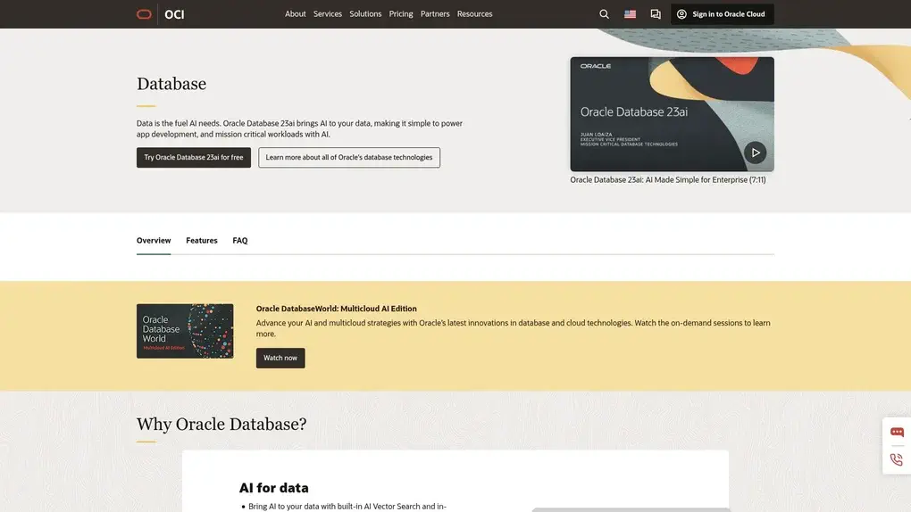This screenshot has height=512, width=911.
Task: Open the Oracle Database World thumbnail
Action: (185, 331)
